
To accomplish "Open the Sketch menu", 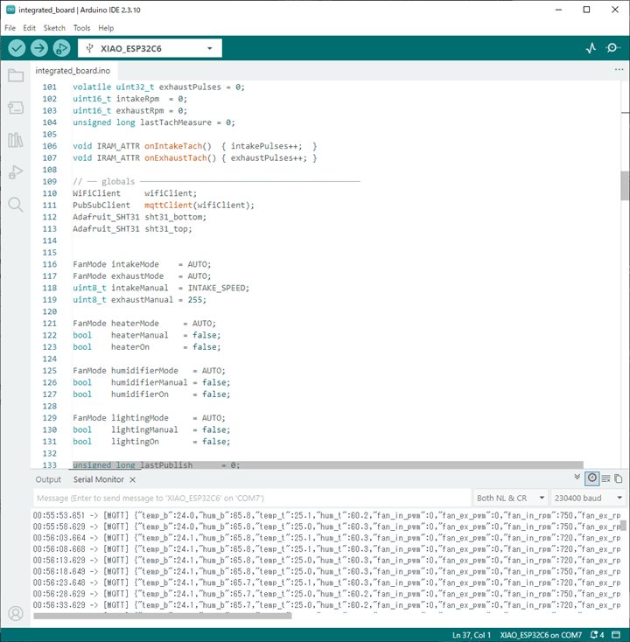I will 54,28.
